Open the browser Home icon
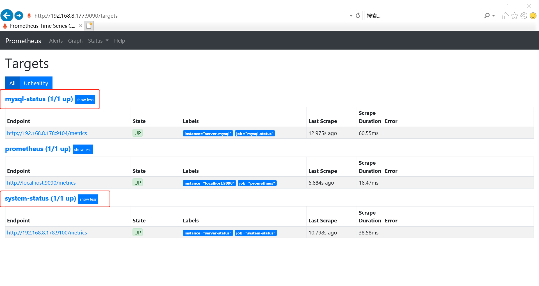Viewport: 539px width, 286px height. [505, 16]
